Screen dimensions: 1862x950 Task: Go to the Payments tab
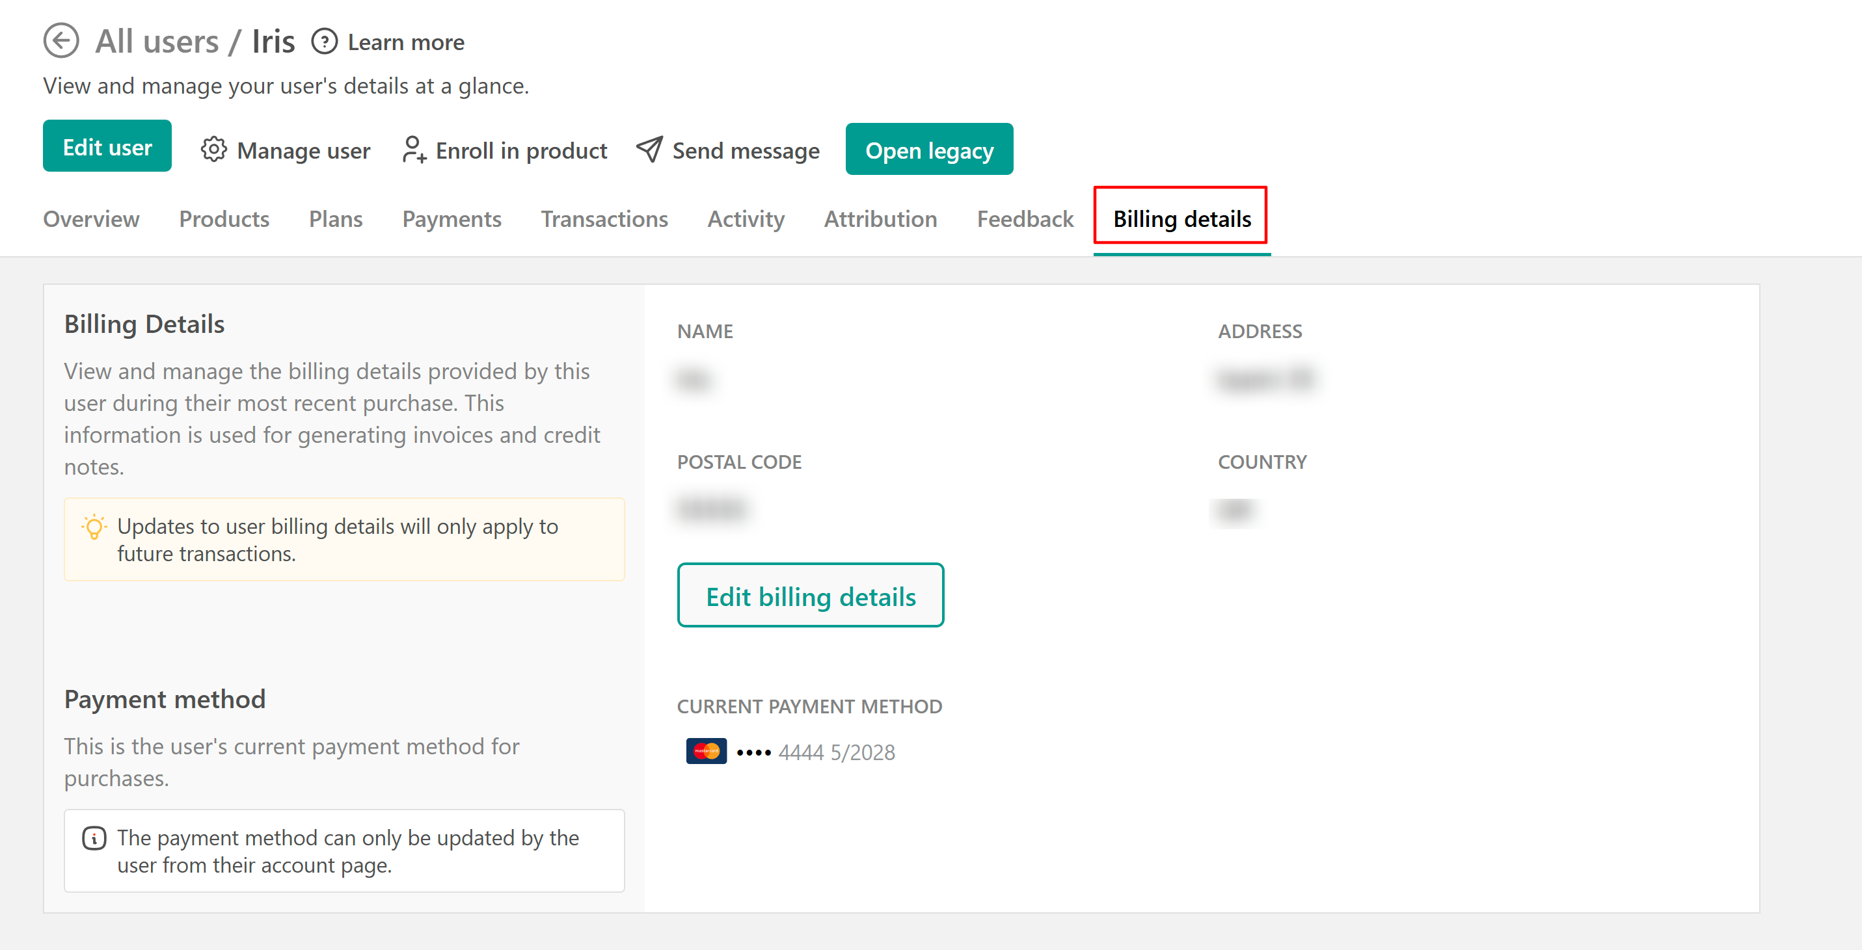pyautogui.click(x=452, y=219)
